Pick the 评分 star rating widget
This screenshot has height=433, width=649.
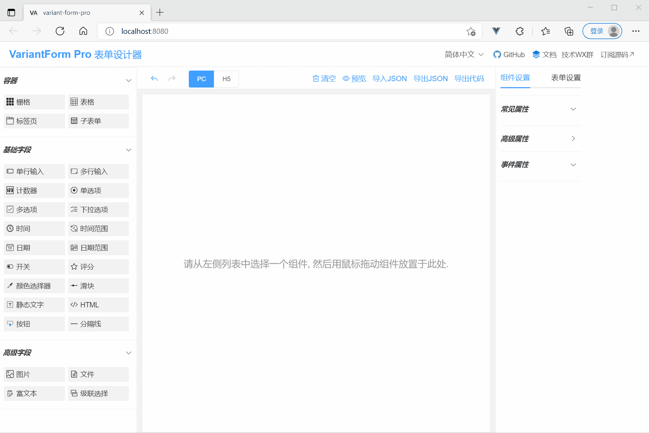(98, 267)
